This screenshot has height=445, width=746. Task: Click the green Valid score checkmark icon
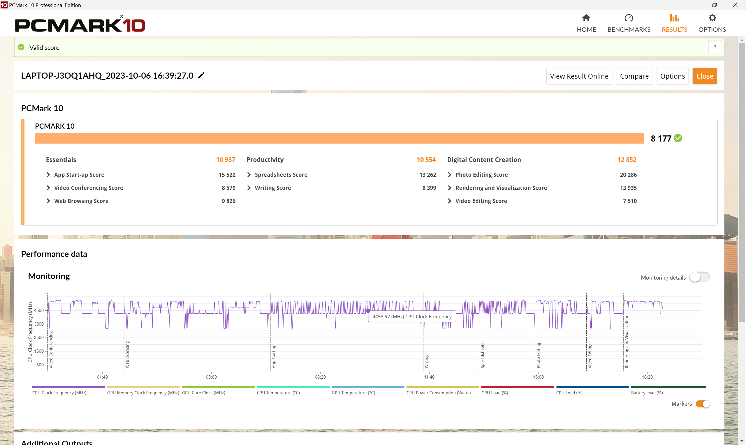point(21,47)
